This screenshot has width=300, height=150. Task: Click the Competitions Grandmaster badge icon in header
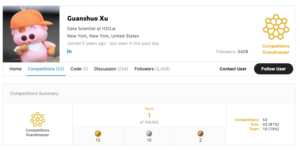(276, 27)
